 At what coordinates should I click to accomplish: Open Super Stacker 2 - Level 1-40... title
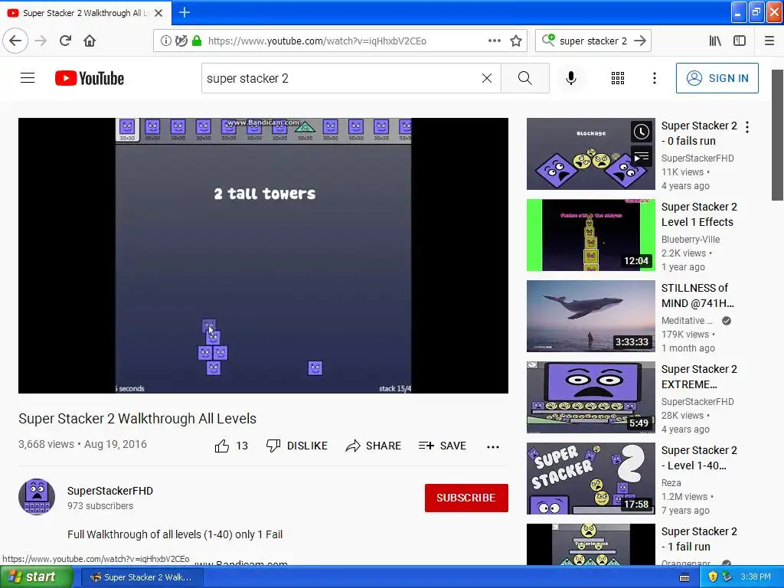coord(699,457)
